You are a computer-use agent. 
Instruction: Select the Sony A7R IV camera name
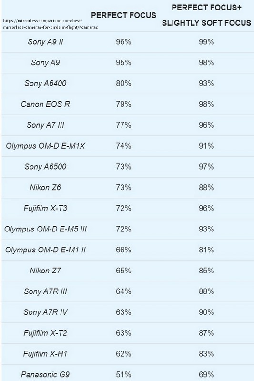45,312
